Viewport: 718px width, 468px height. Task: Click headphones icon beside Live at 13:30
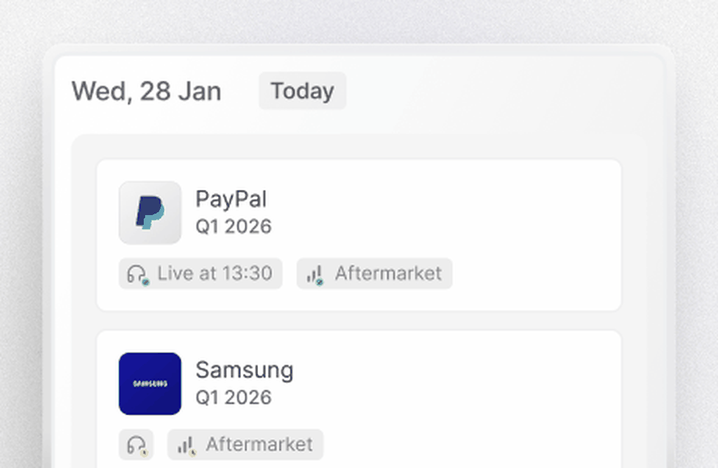click(136, 273)
